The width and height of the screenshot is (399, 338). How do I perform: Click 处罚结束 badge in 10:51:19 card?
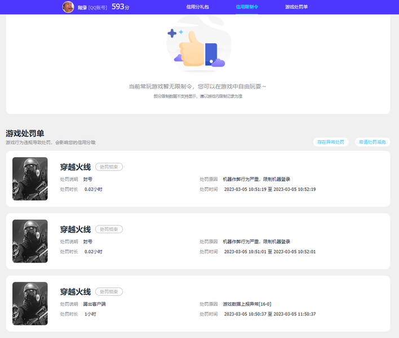[x=109, y=167]
